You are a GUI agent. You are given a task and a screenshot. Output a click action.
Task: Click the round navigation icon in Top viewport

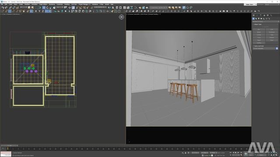click(122, 17)
